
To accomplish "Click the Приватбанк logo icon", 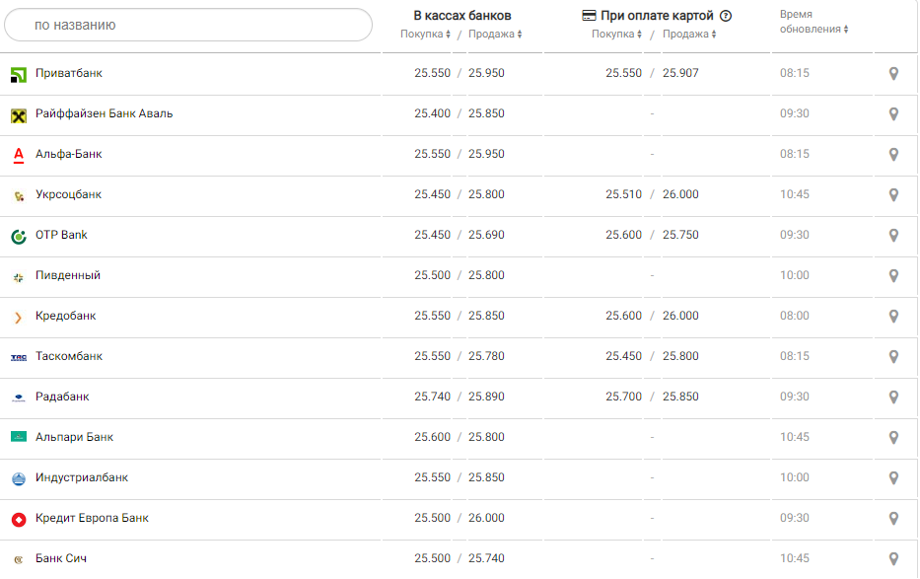I will [18, 74].
